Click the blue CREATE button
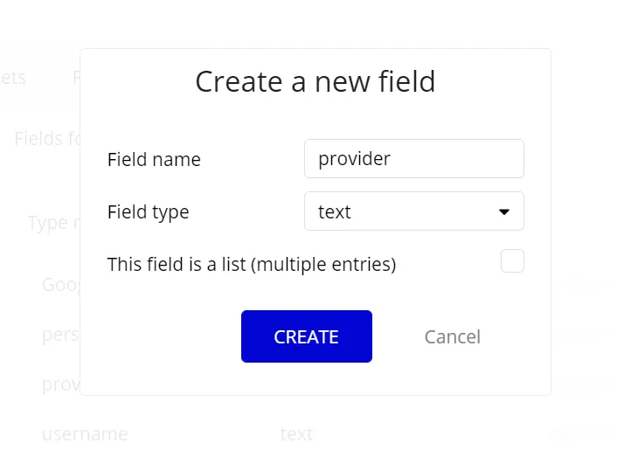 307,336
